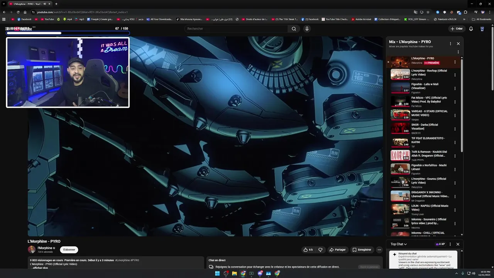The width and height of the screenshot is (494, 278).
Task: Open the Adobe Acrobat bookmark
Action: pos(361,19)
